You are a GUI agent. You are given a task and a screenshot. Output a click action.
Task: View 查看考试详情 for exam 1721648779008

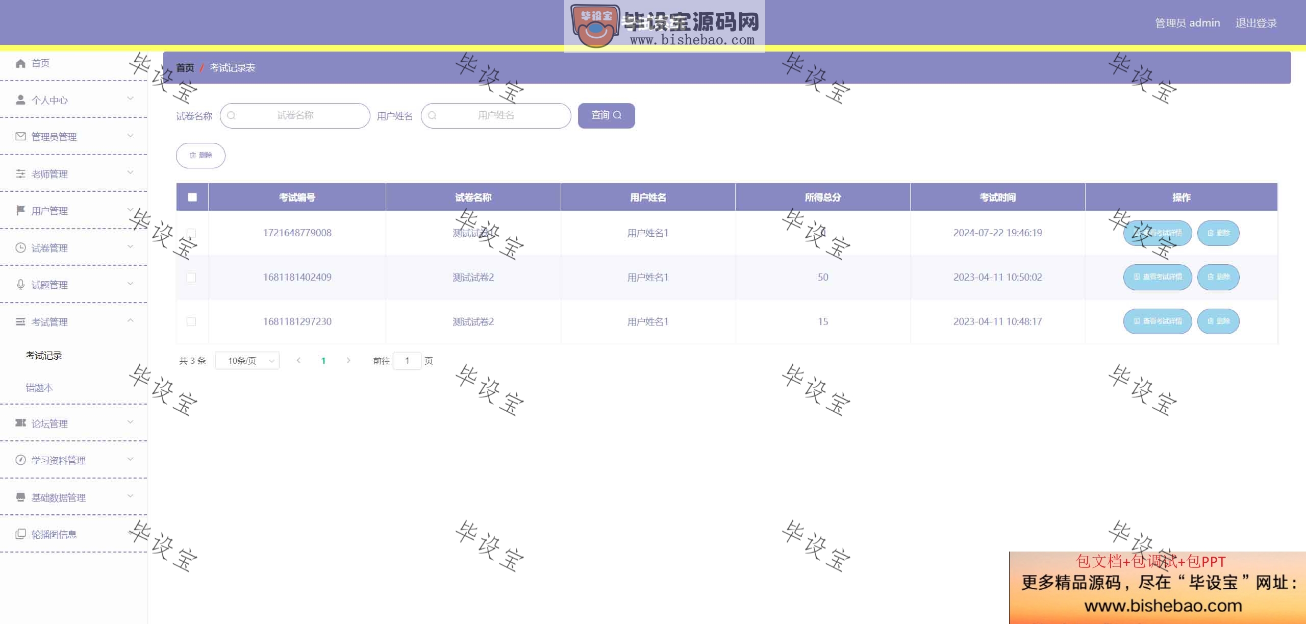(1158, 233)
